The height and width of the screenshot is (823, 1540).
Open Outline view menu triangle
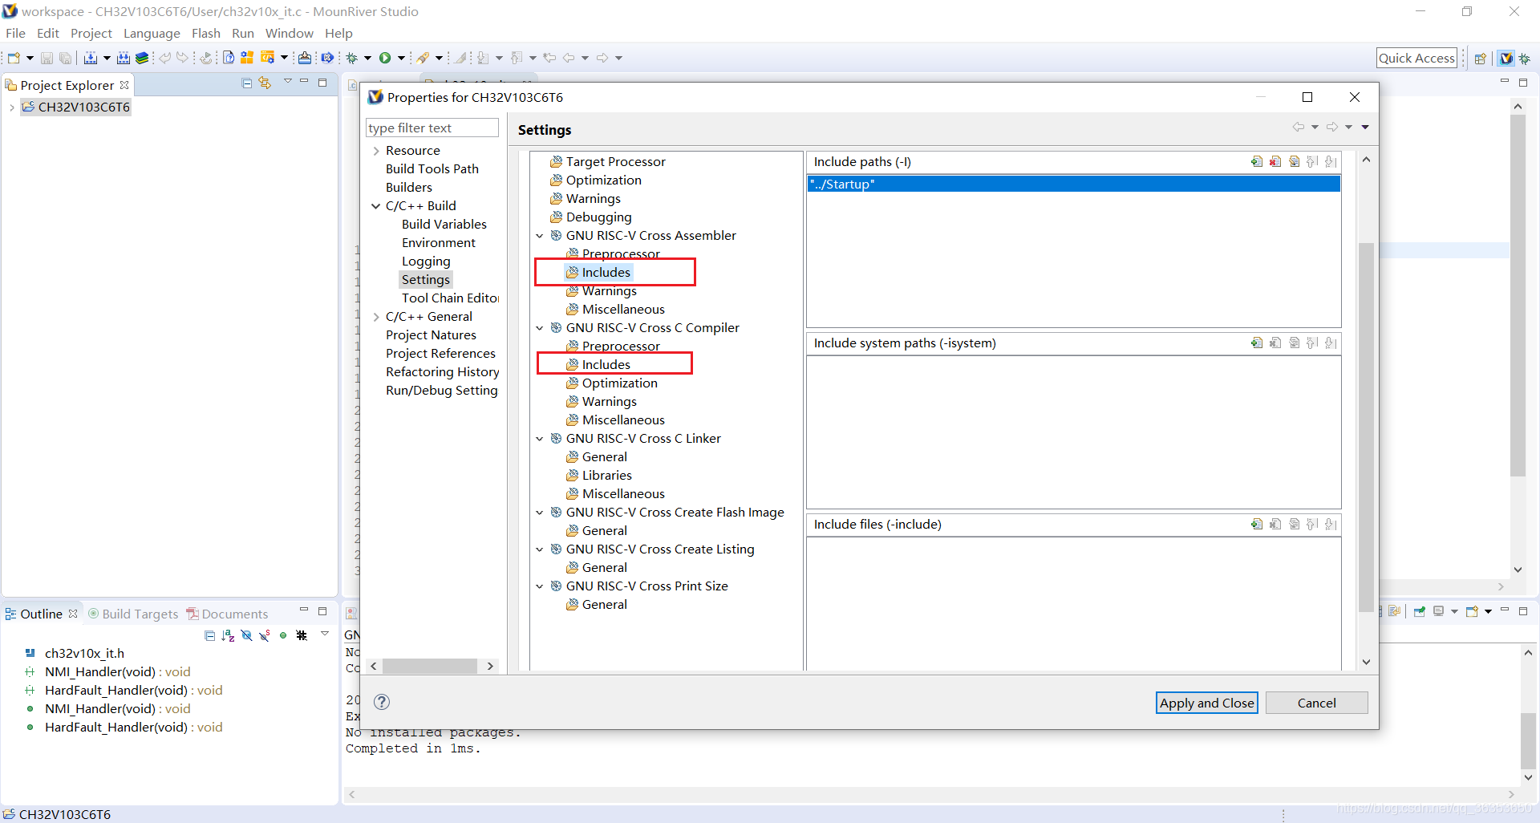[x=325, y=634]
